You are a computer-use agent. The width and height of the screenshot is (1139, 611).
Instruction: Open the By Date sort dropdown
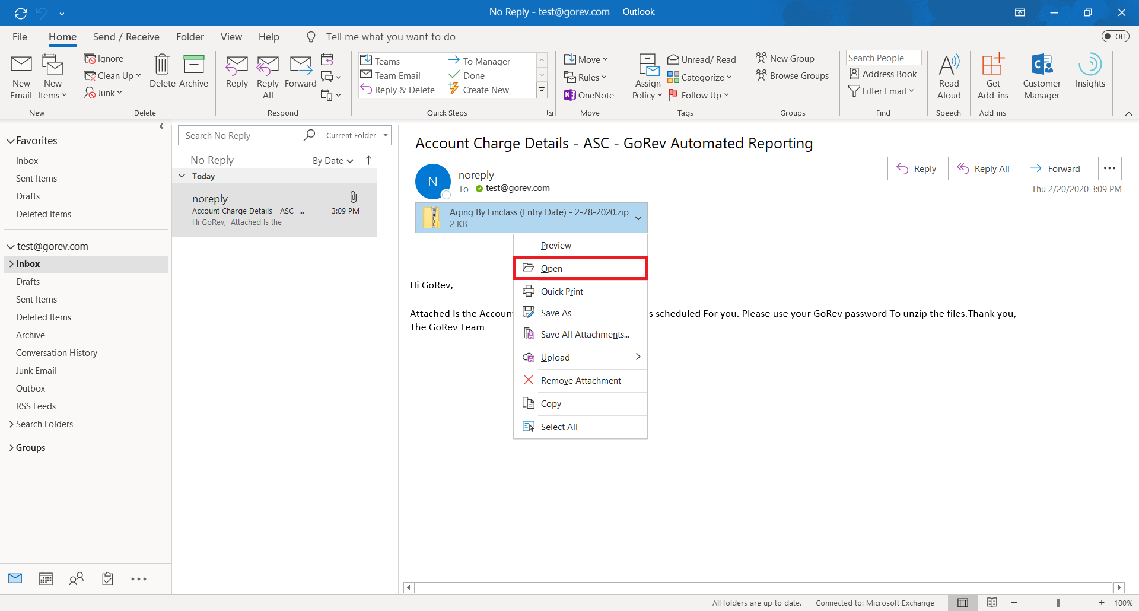333,160
